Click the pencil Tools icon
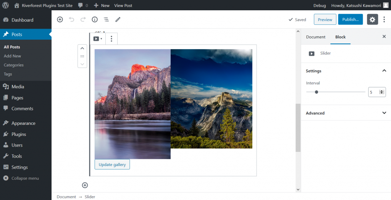This screenshot has width=391, height=200. click(x=118, y=19)
